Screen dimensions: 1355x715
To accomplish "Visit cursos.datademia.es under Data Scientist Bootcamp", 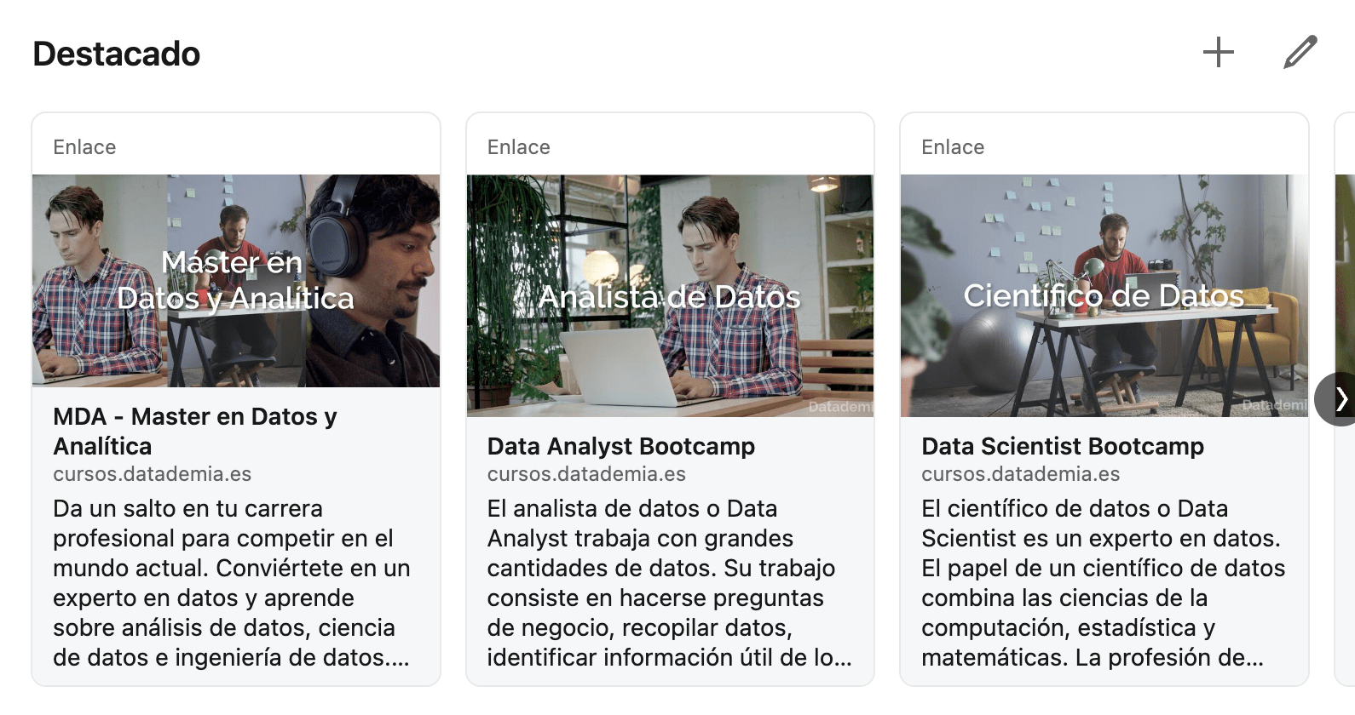I will coord(1021,475).
